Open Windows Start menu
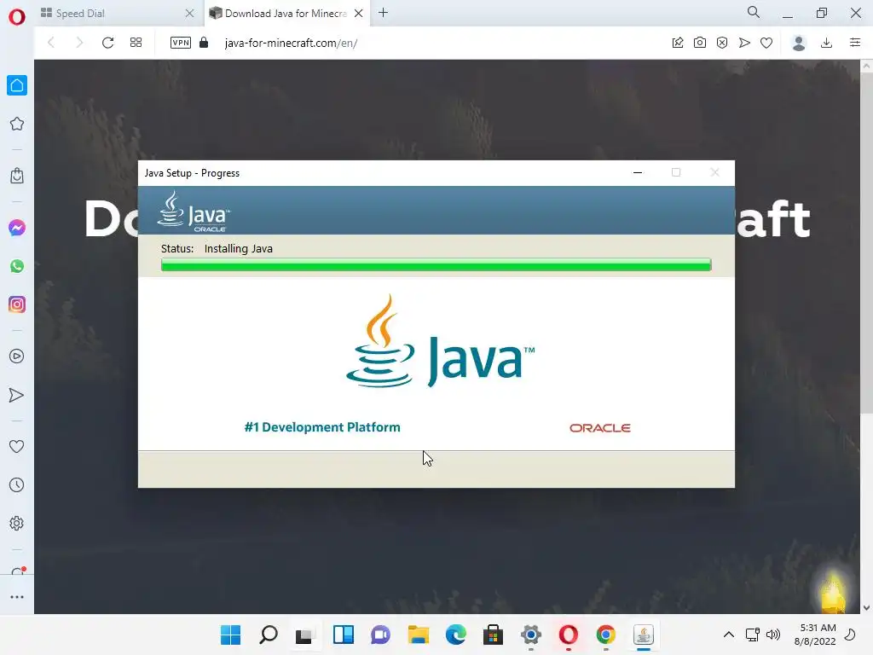This screenshot has width=873, height=655. coord(230,635)
